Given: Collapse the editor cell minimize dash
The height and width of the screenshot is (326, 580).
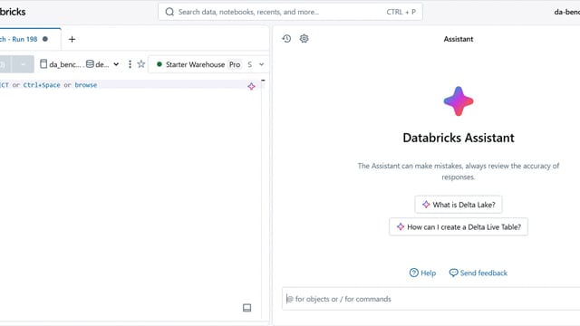Looking at the screenshot, I should [x=263, y=81].
